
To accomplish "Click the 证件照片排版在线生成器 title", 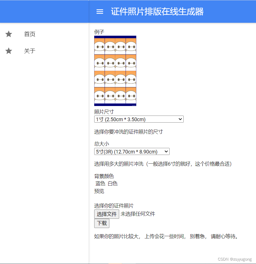I will pos(157,12).
